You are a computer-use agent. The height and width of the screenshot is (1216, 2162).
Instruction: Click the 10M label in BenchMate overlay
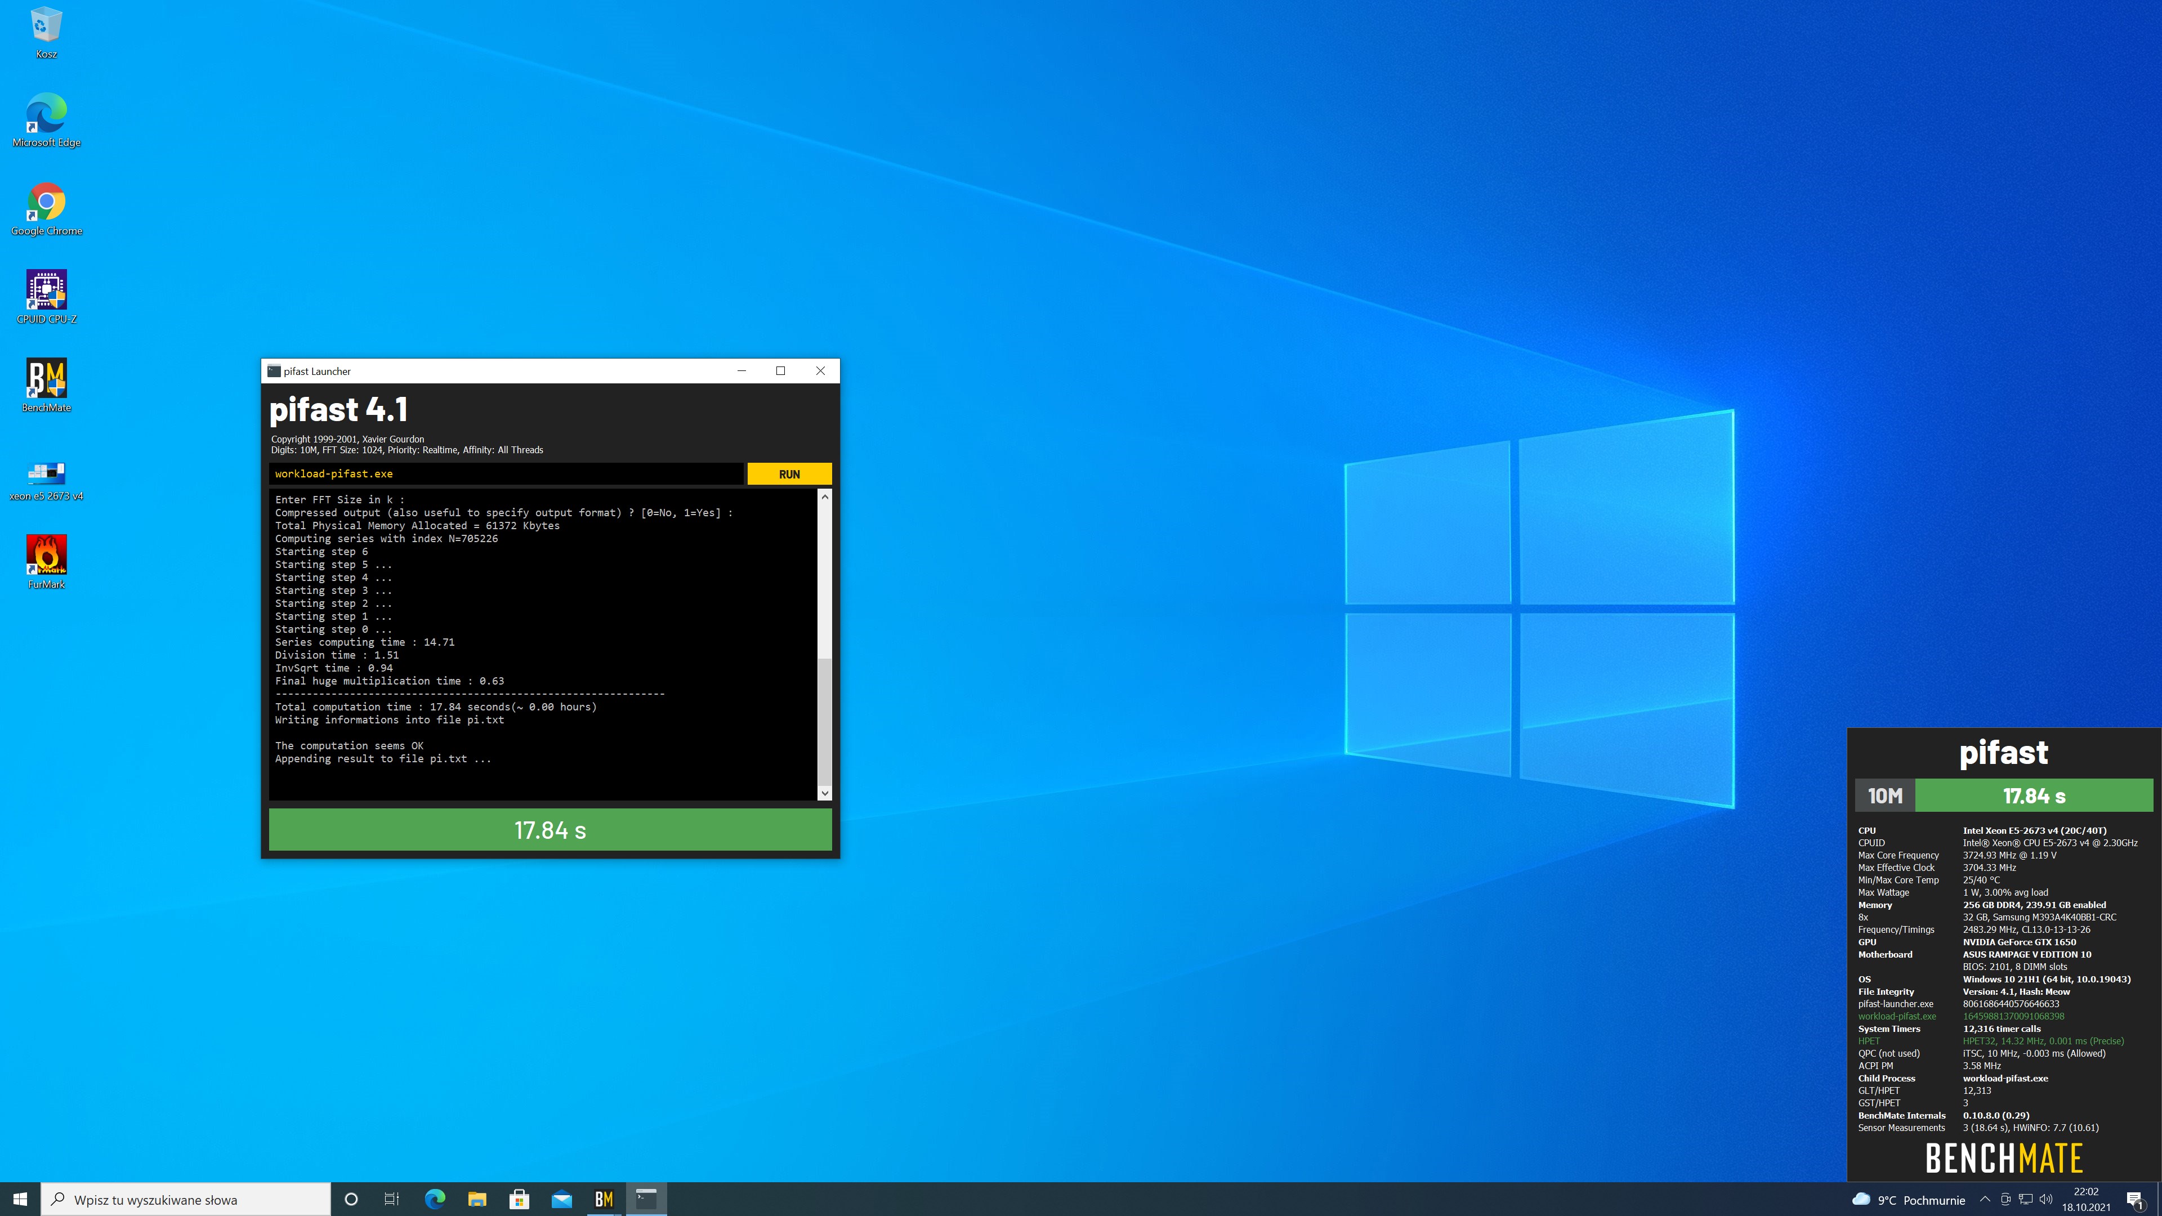pyautogui.click(x=1885, y=795)
